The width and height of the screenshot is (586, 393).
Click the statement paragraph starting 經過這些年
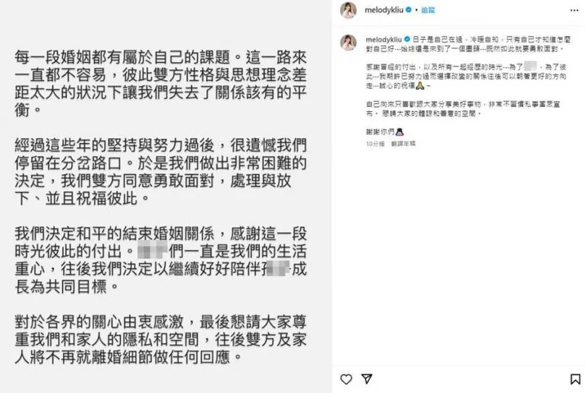tap(161, 172)
